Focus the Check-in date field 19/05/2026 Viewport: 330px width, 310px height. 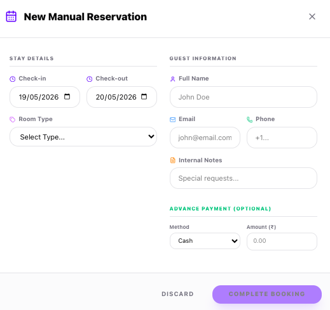pos(45,97)
